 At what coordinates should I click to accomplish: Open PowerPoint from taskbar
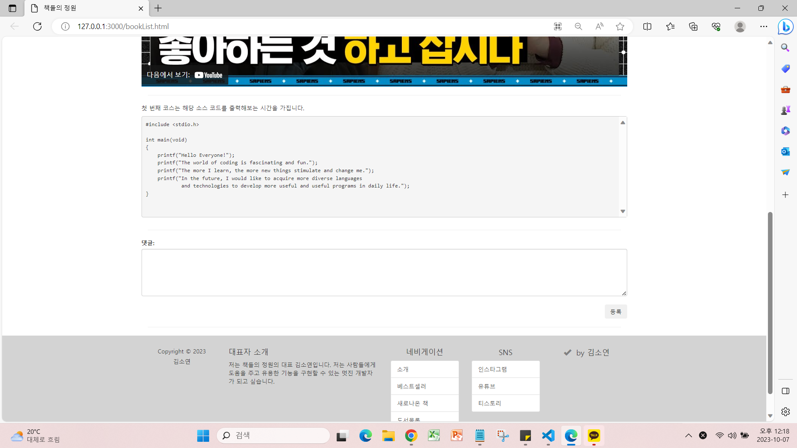click(x=457, y=436)
